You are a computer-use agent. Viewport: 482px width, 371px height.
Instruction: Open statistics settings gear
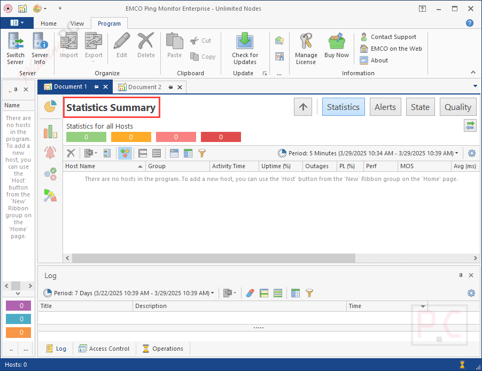pyautogui.click(x=471, y=153)
